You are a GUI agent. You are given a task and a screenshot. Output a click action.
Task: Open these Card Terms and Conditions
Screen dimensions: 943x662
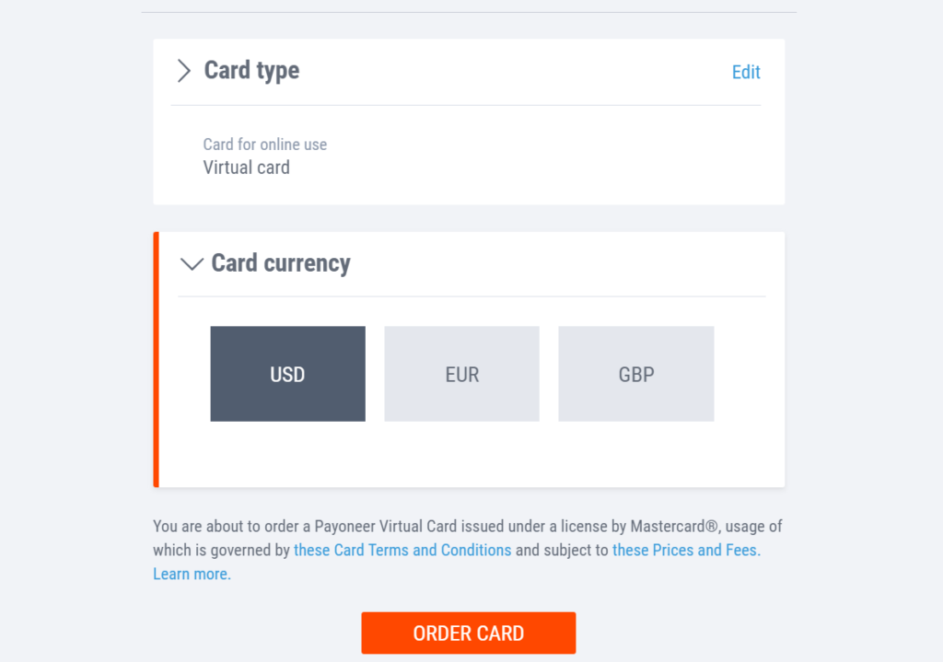tap(402, 550)
